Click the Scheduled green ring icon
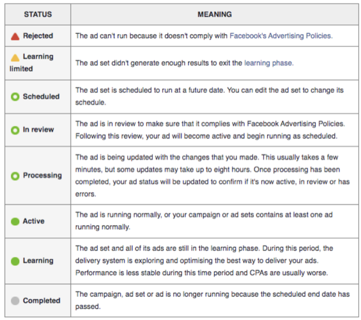 click(x=15, y=97)
